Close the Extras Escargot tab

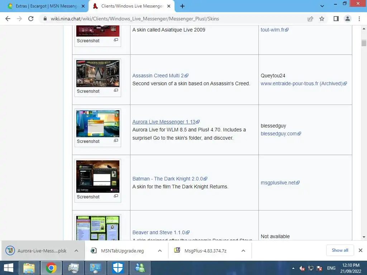pos(83,6)
